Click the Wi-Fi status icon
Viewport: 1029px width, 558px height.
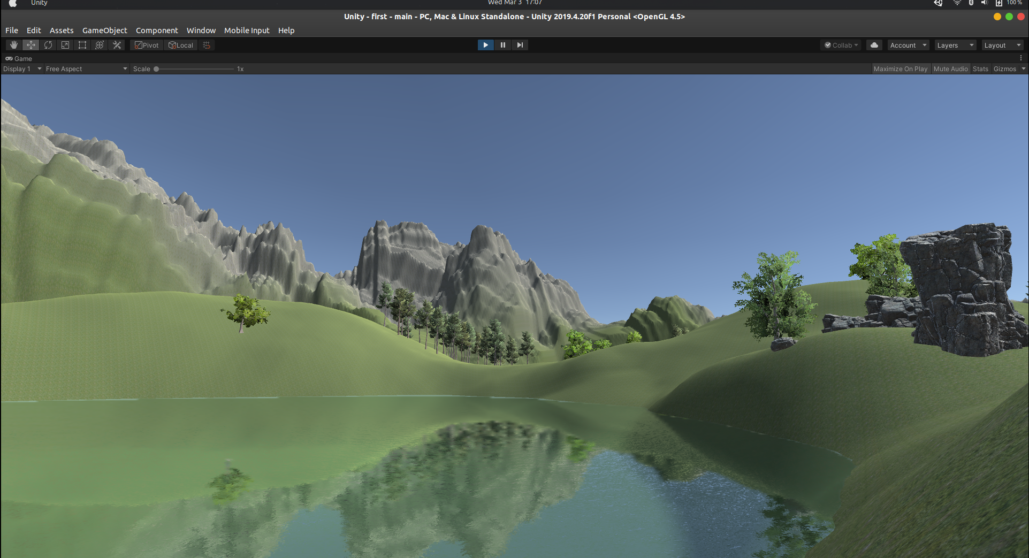pyautogui.click(x=957, y=3)
